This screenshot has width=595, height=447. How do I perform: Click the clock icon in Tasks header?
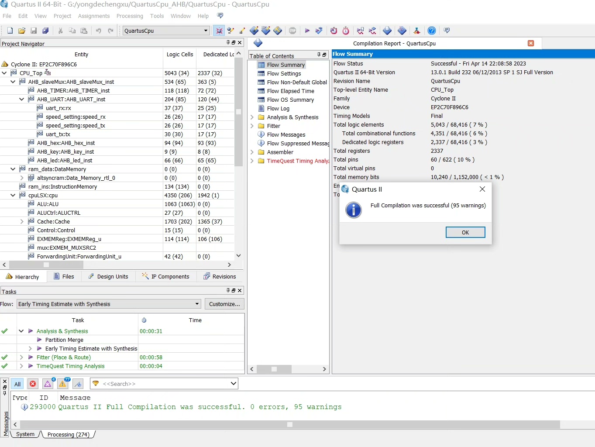point(144,320)
